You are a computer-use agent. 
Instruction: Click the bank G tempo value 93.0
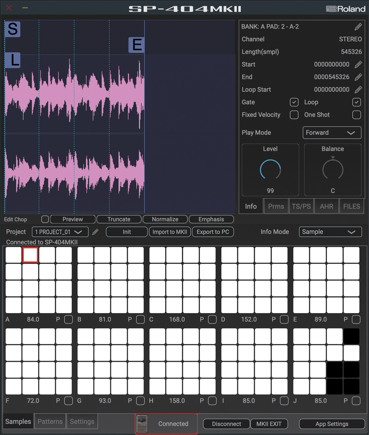pos(105,401)
